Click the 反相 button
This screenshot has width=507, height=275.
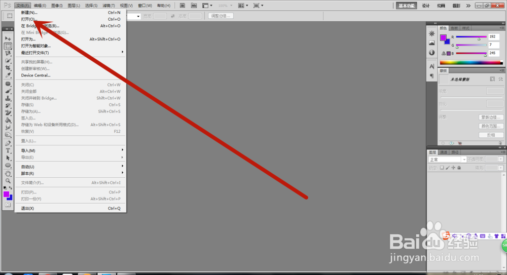tap(491, 135)
